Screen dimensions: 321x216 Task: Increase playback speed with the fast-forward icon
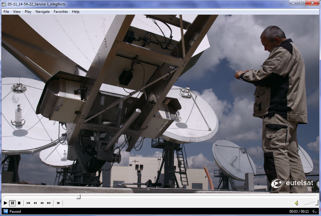point(42,203)
